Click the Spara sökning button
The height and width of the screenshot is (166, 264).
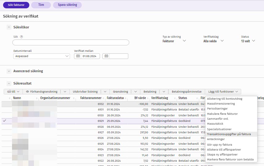coord(67,5)
